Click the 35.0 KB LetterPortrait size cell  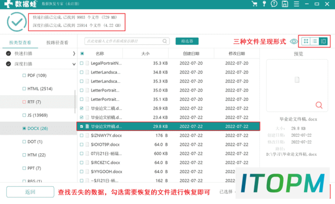click(160, 90)
